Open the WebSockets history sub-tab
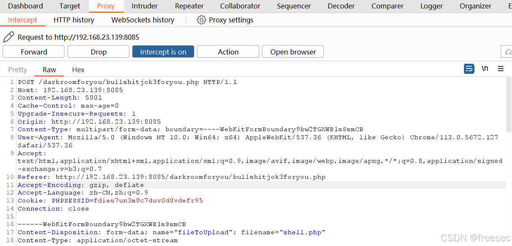 pos(143,20)
